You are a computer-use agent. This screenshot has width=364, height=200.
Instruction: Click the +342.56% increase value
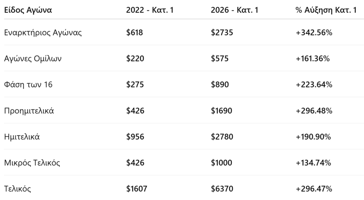(x=314, y=33)
